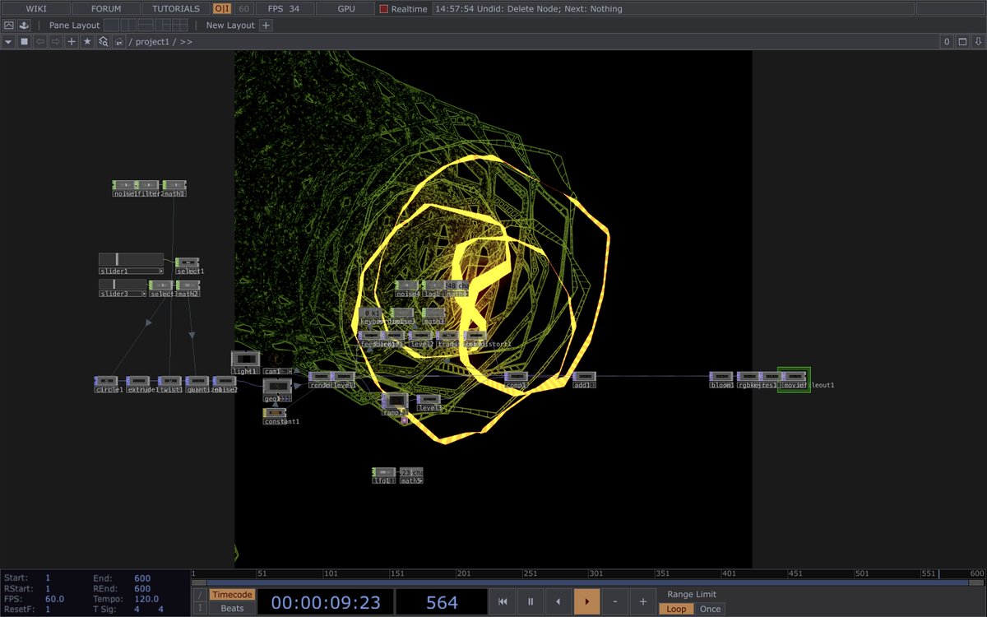Set range limit to Once
The width and height of the screenshot is (987, 617).
710,609
